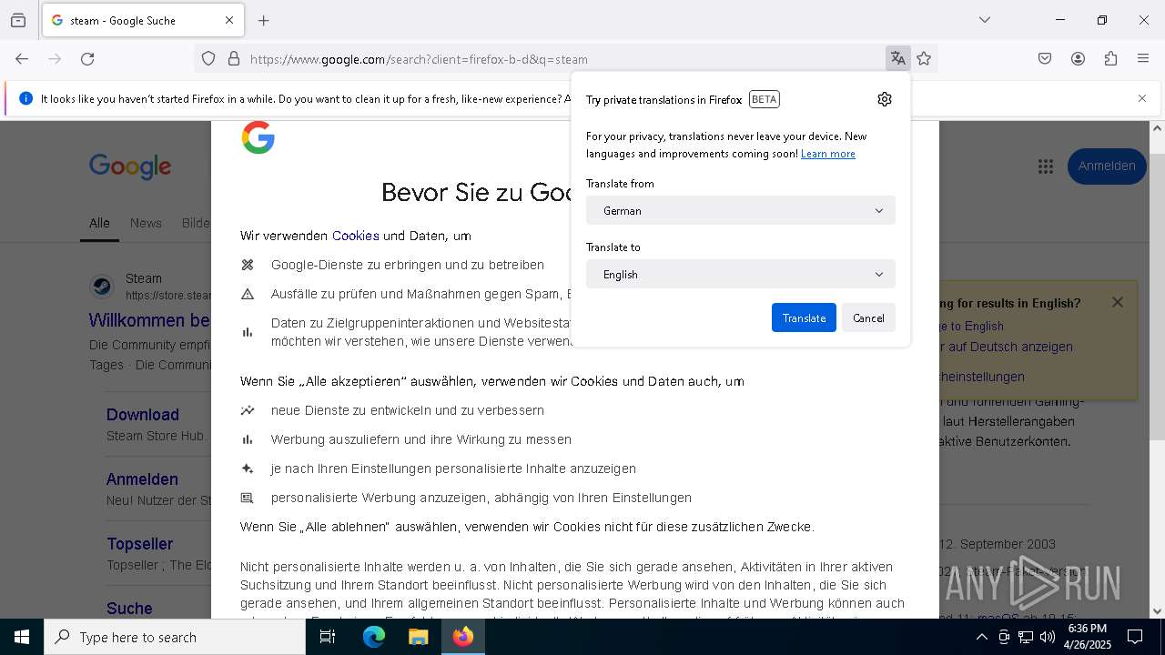The width and height of the screenshot is (1165, 655).
Task: Switch to the Alle search tab
Action: click(x=99, y=223)
